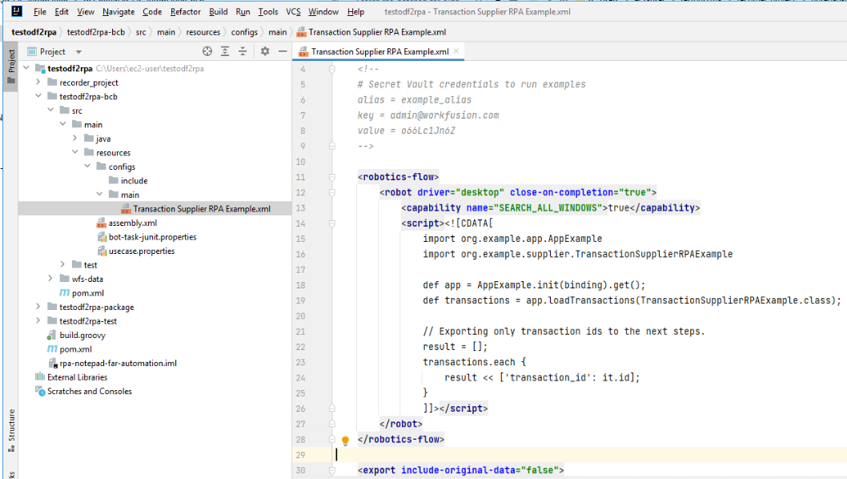Screen dimensions: 847x479
Task: Close the Transaction Supplier RPA Example.xml tab
Action: tap(456, 50)
